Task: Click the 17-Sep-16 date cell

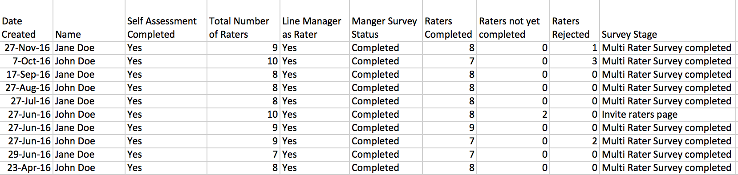Action: (26, 75)
